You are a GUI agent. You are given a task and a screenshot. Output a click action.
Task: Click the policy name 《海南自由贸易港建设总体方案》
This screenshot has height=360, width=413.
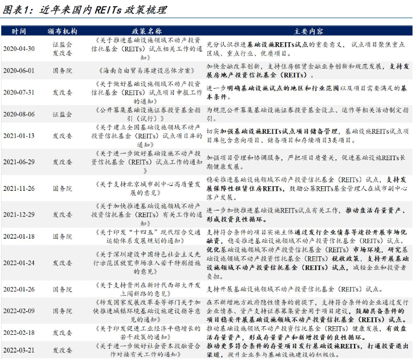coord(147,70)
